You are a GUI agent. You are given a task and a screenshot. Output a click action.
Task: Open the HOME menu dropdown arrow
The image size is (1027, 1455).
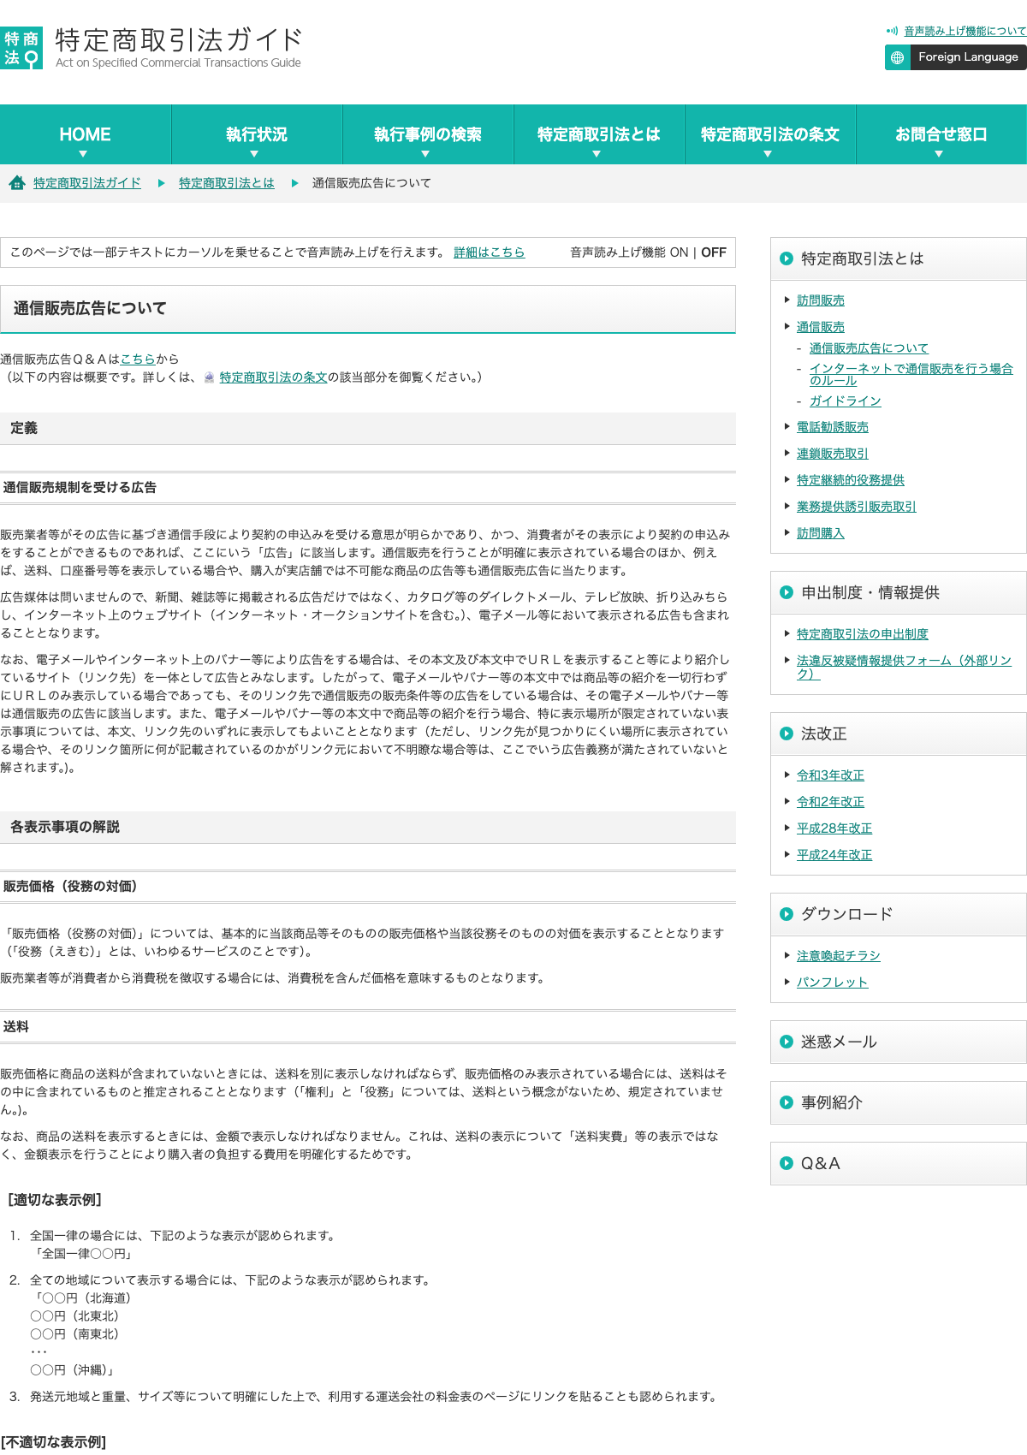pos(83,154)
